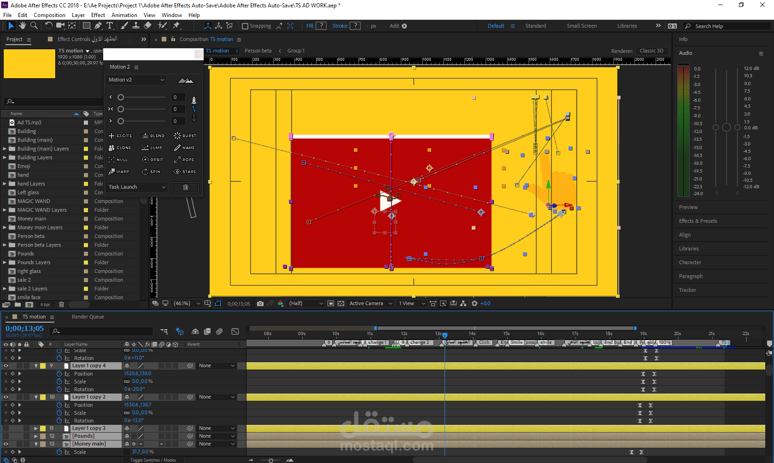Hide Layer 1 copy 2 eye toggle

tap(6, 397)
